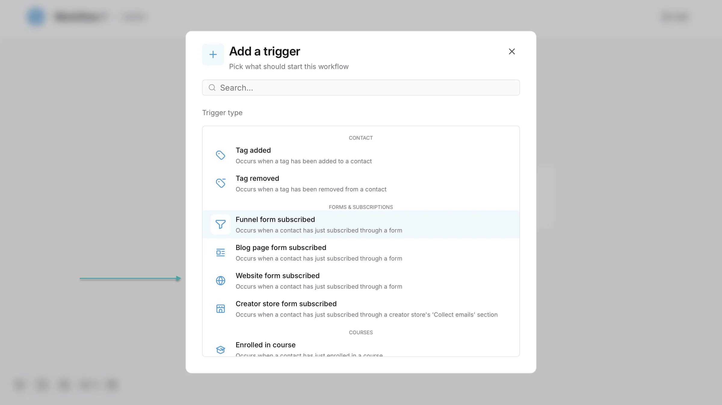Click the Tag added tag icon
This screenshot has height=405, width=722.
coord(221,155)
